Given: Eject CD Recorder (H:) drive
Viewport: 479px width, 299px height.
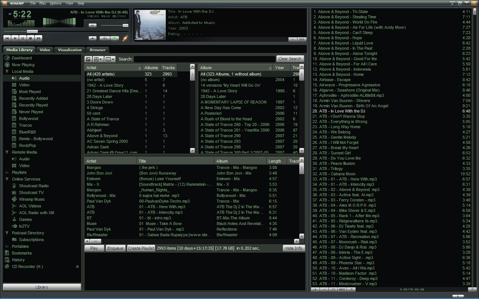Looking at the screenshot, I should pos(77,266).
